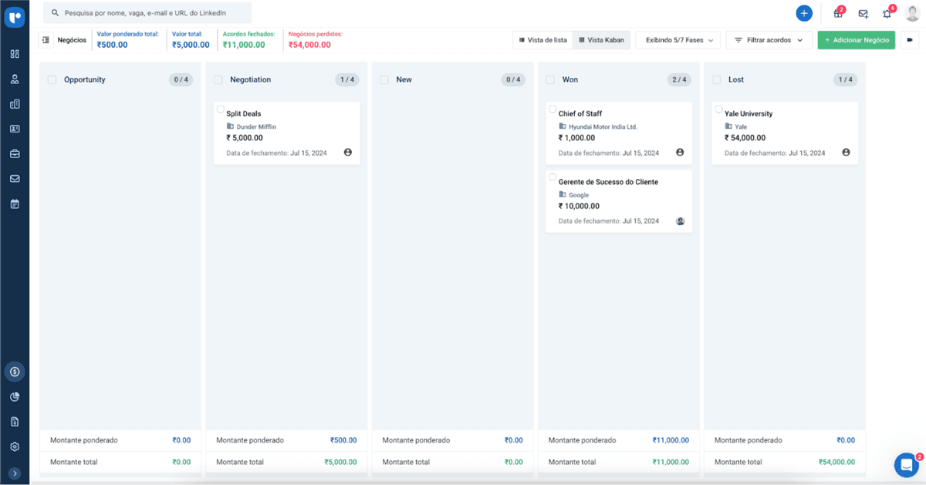Check the Won column checkbox

click(549, 79)
